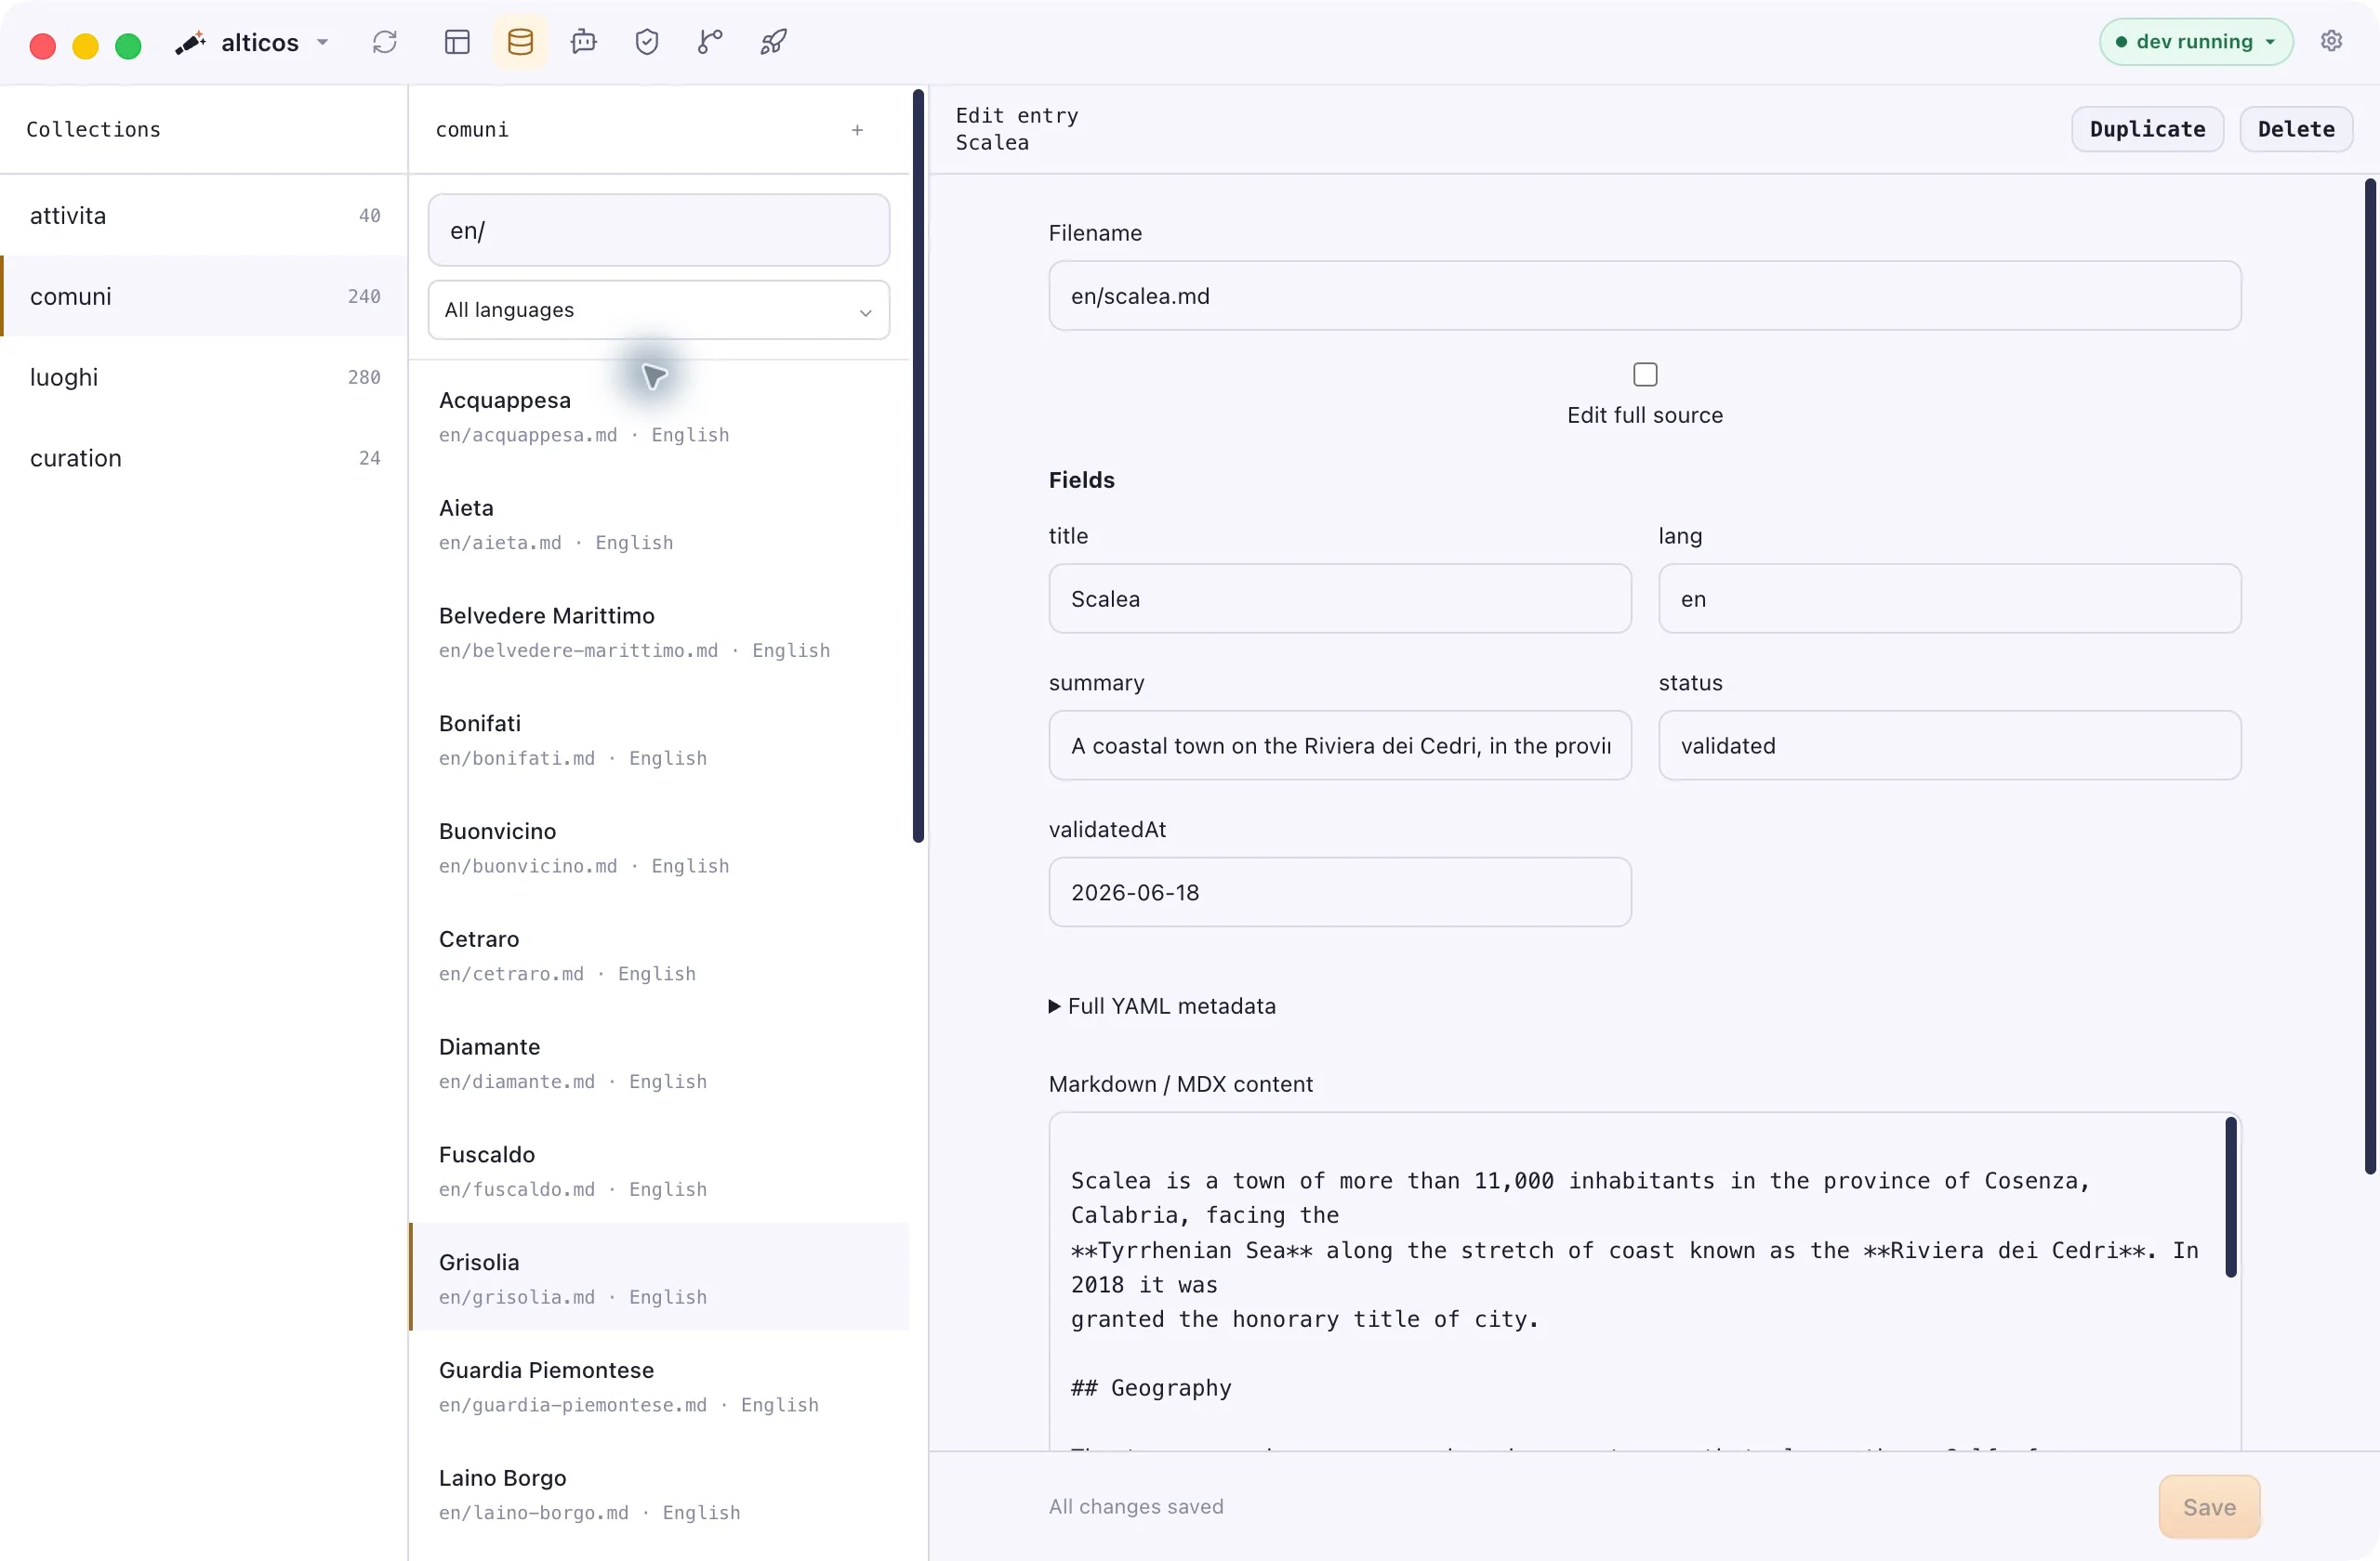Image resolution: width=2380 pixels, height=1561 pixels.
Task: Click the Delete button
Action: click(2296, 129)
